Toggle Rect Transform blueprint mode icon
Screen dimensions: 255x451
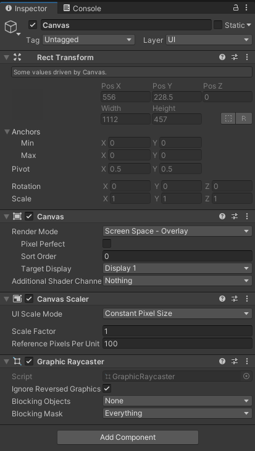[228, 118]
